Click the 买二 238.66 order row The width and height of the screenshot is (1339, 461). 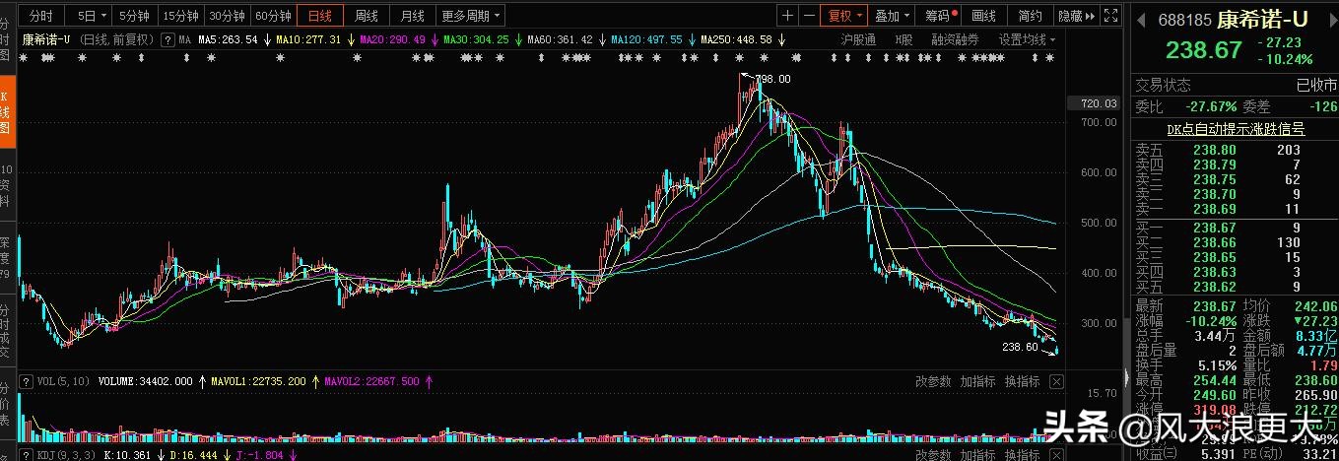point(1236,242)
